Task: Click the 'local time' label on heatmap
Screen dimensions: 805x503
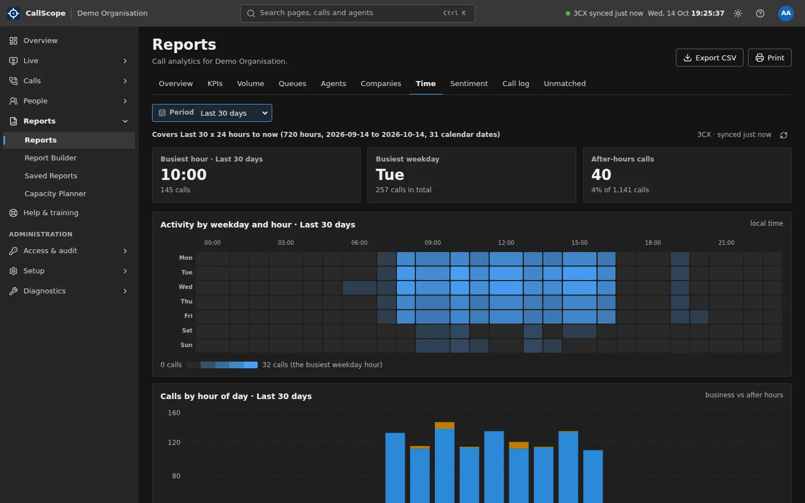Action: click(x=766, y=224)
